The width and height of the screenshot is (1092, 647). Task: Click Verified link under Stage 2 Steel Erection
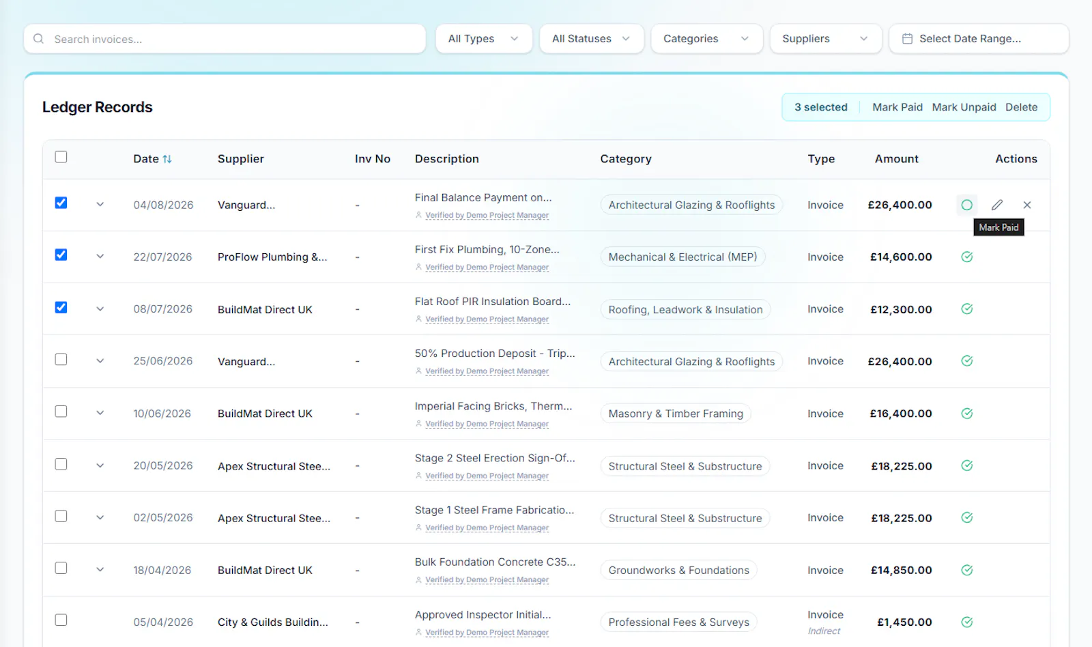click(487, 476)
